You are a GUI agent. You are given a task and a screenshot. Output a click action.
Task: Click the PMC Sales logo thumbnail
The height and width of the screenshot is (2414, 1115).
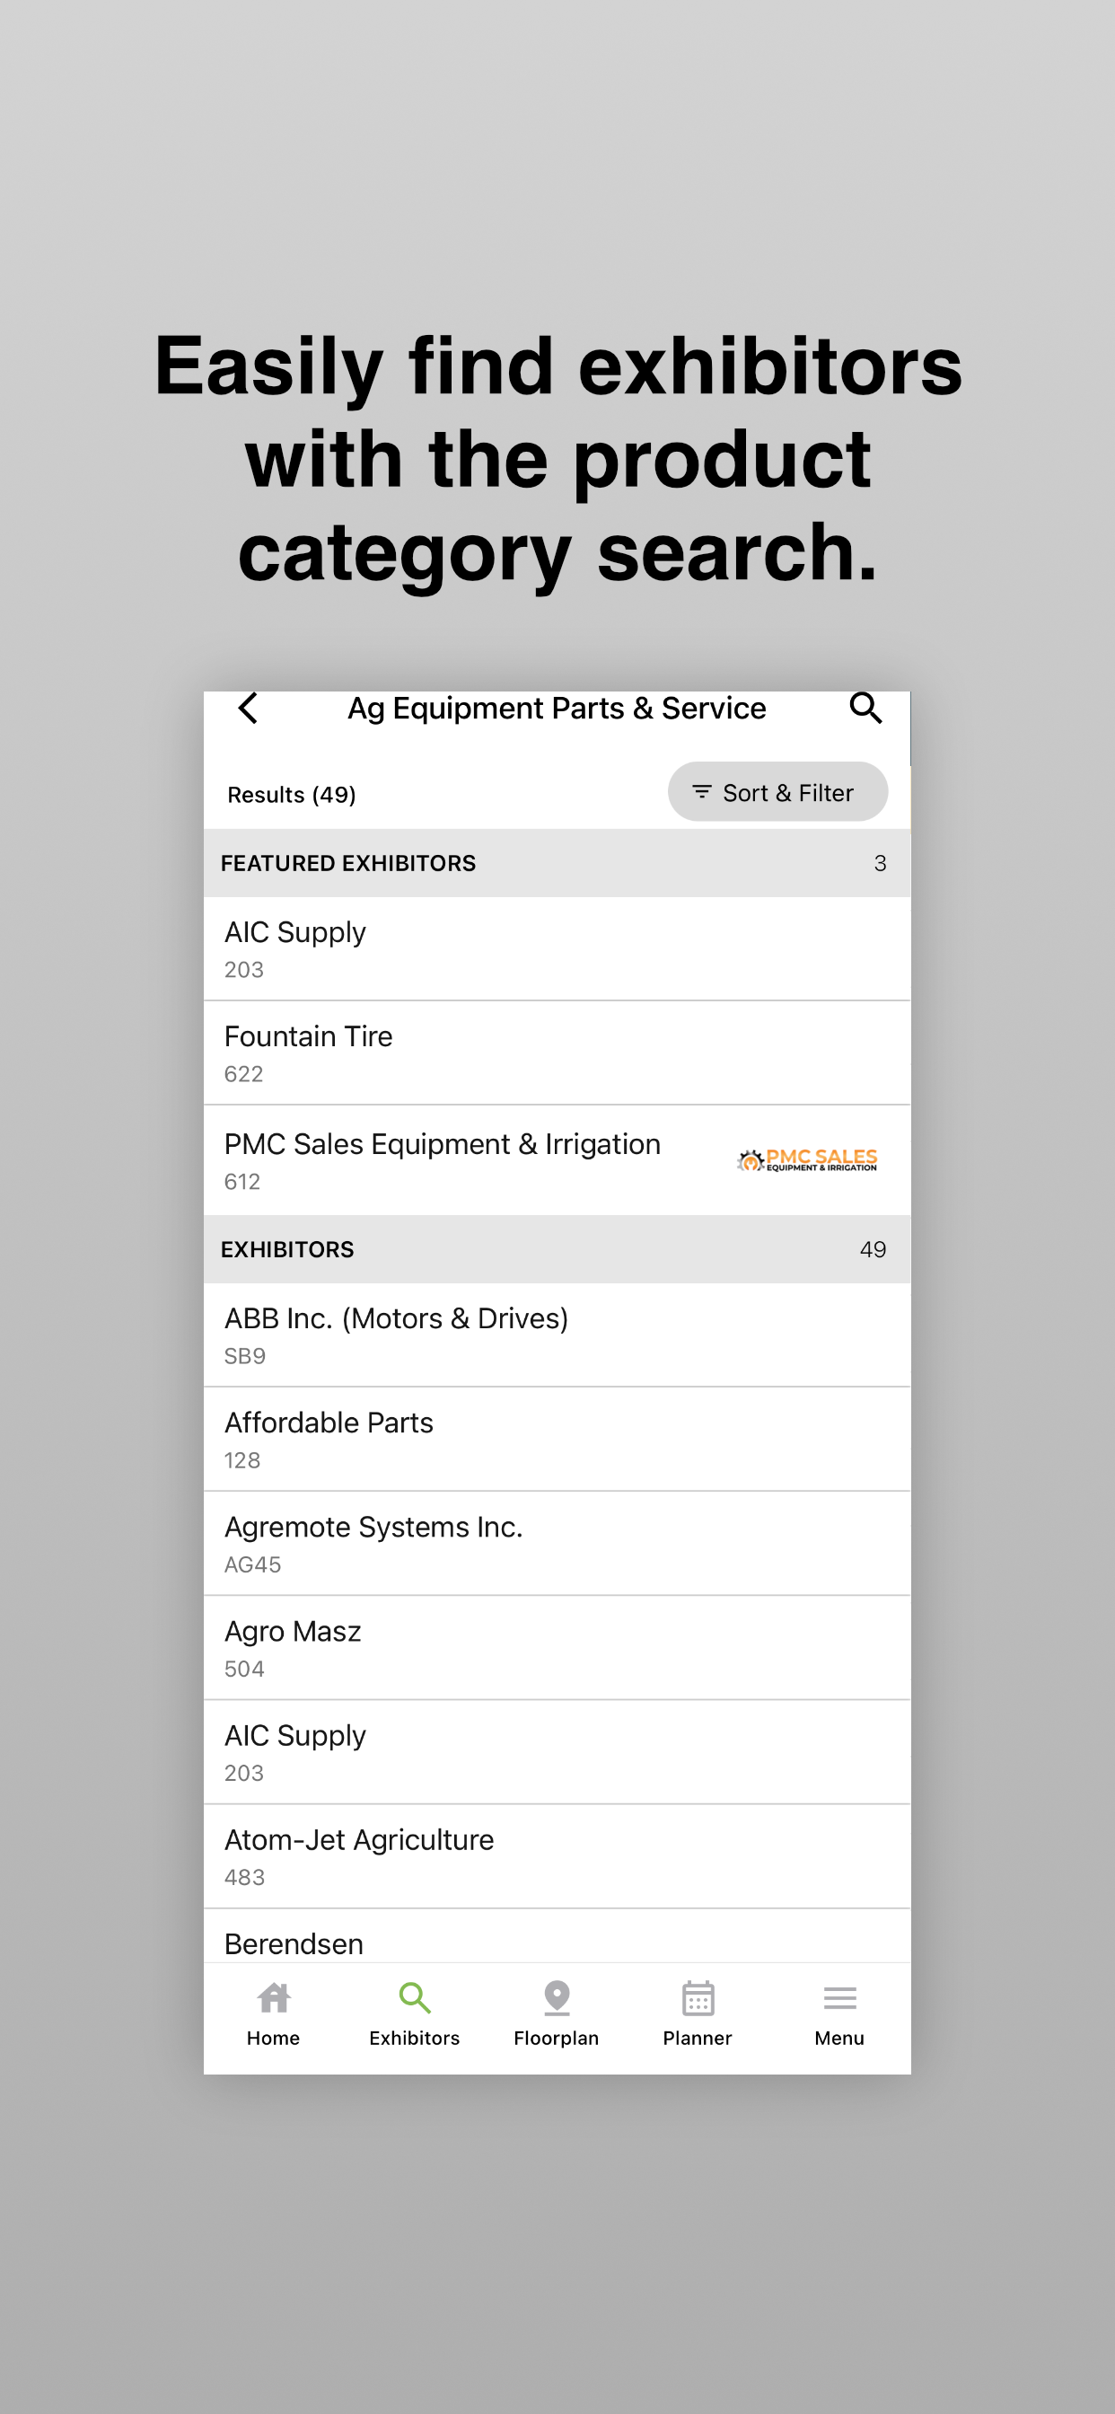click(807, 1160)
